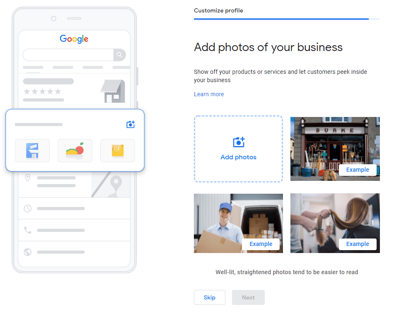The height and width of the screenshot is (314, 394).
Task: Click the blue Customize profile progress bar
Action: click(281, 19)
